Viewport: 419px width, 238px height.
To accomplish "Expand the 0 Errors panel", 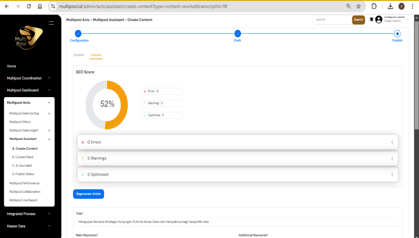I will coord(237,142).
